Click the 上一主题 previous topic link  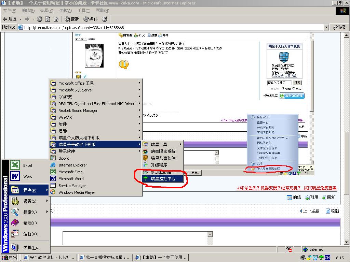pos(309,211)
